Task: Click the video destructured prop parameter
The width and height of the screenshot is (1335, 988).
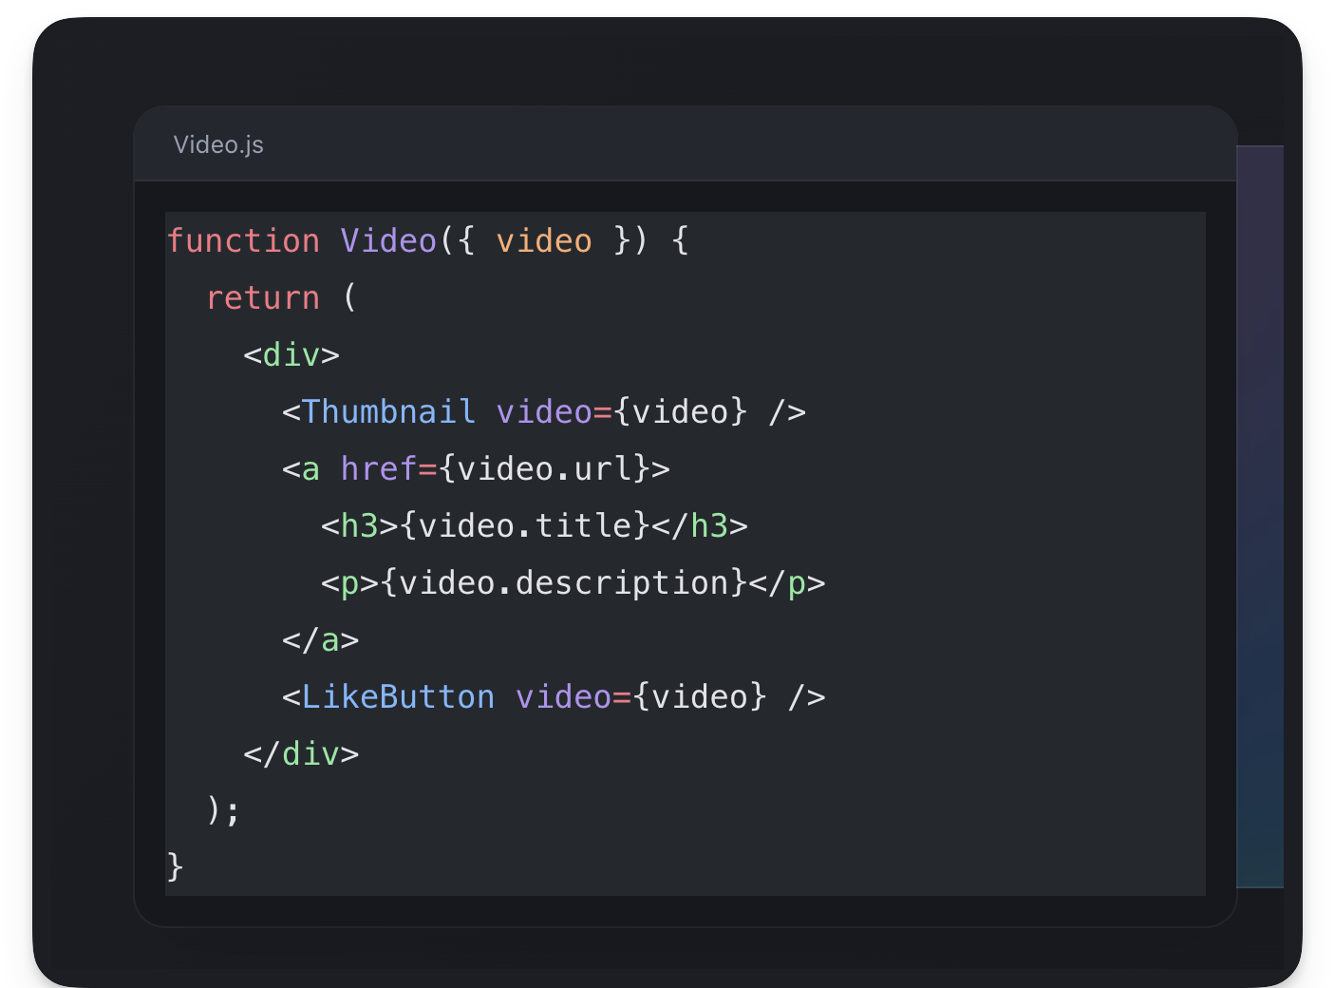Action: coord(544,240)
